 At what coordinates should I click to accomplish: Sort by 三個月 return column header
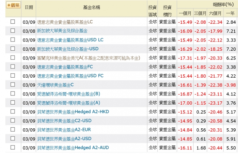coord(200,13)
